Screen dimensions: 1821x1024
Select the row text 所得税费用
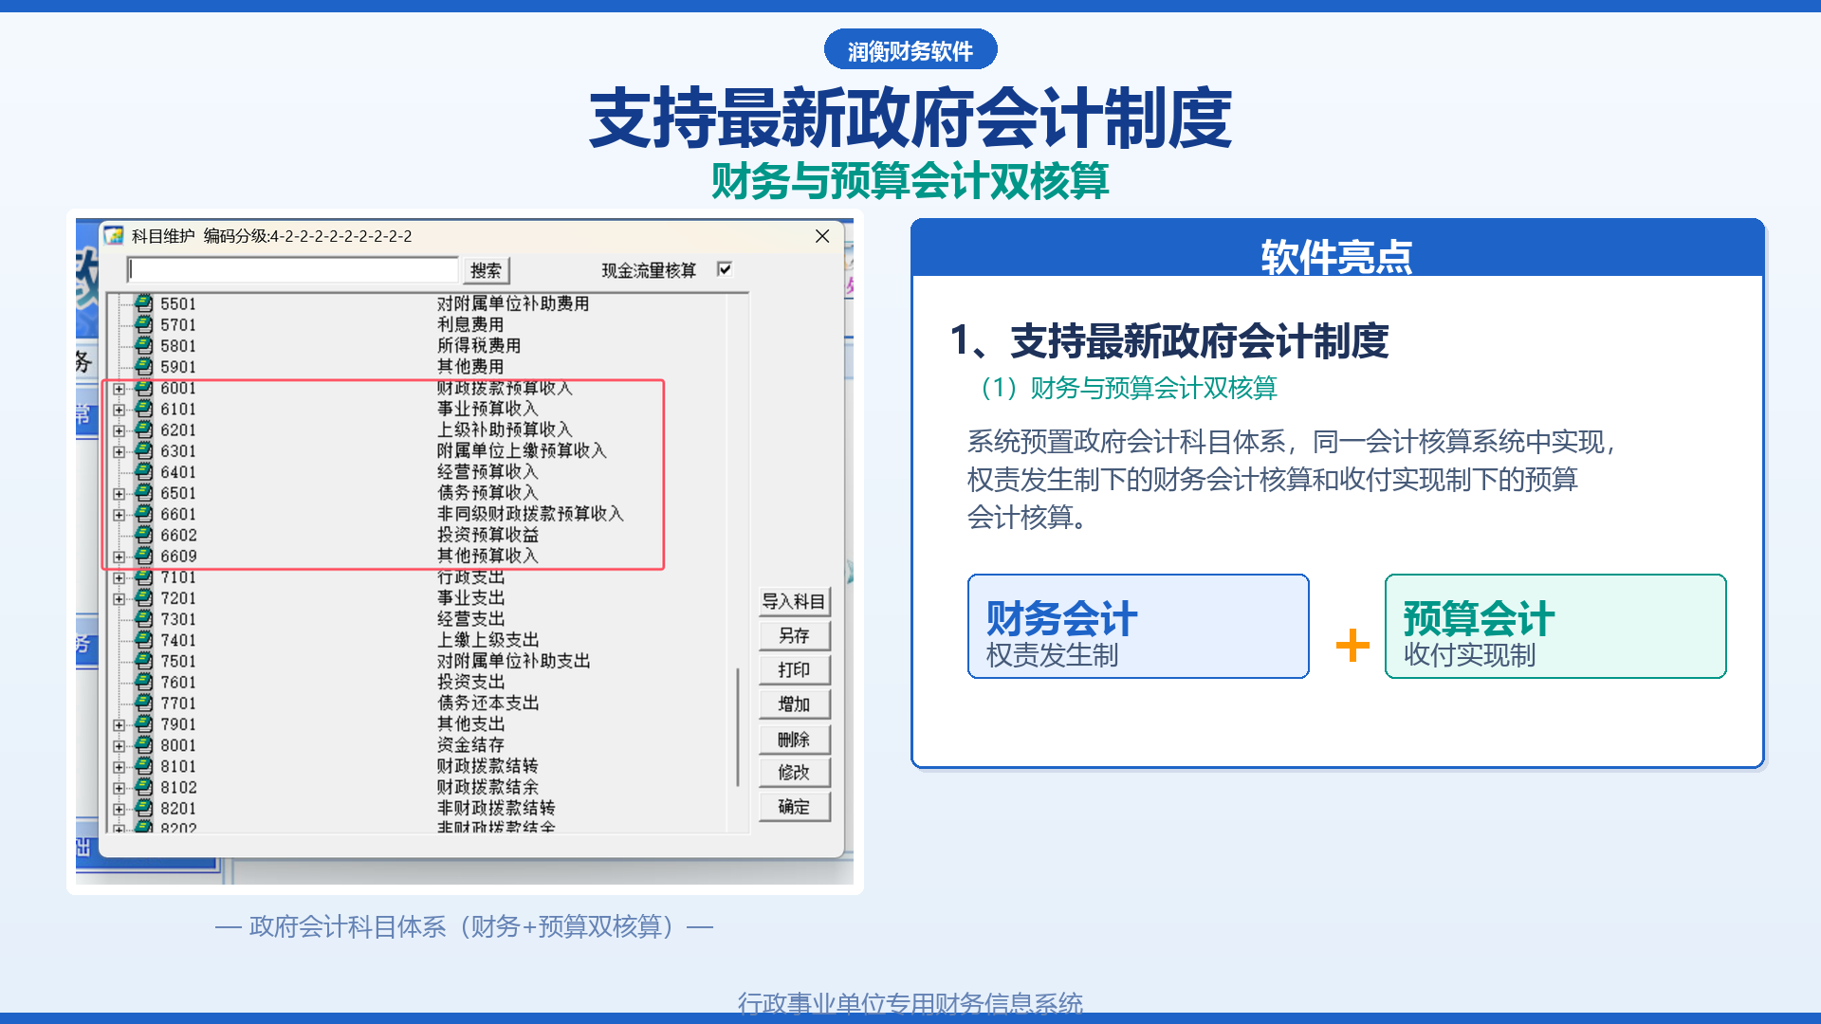[x=479, y=345]
